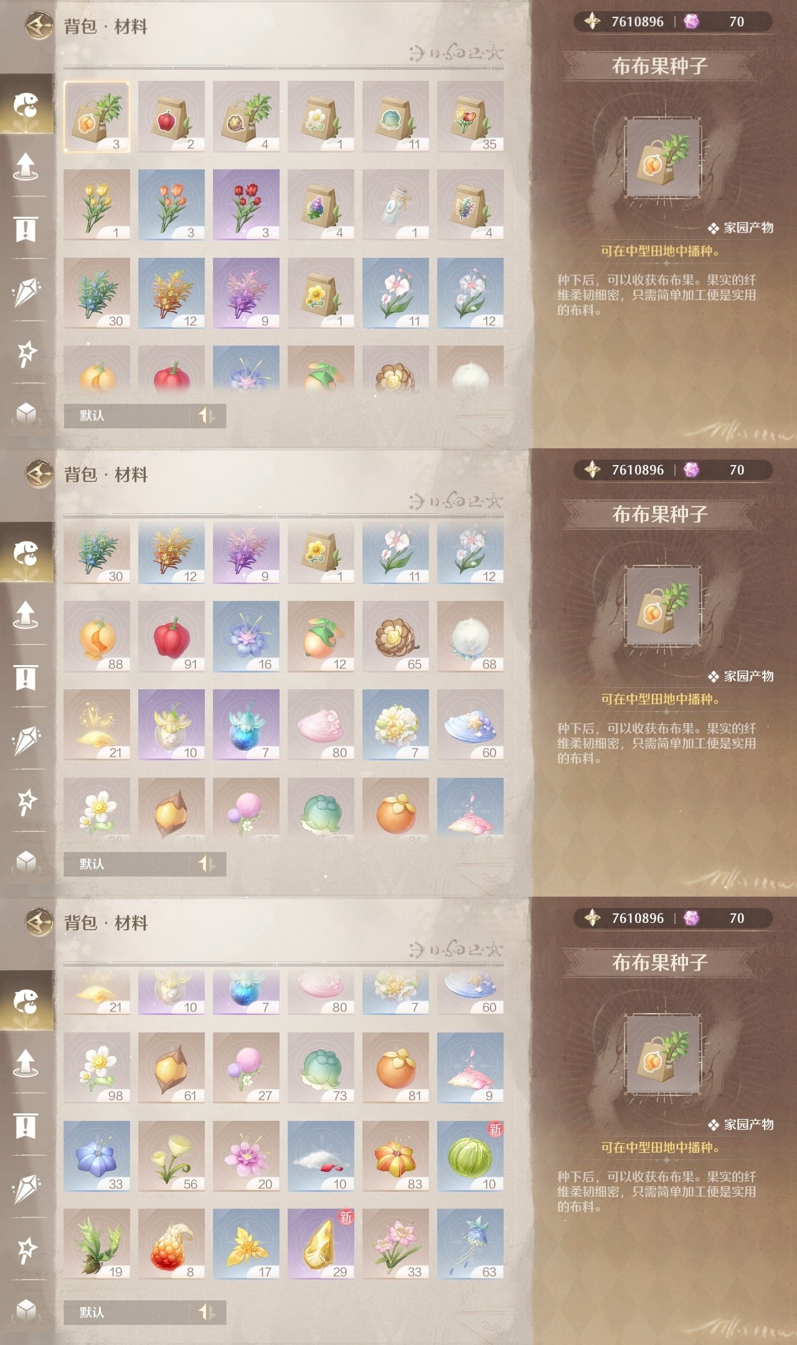Select the white fluffy puffball with count 68
The width and height of the screenshot is (797, 1345).
(x=470, y=637)
